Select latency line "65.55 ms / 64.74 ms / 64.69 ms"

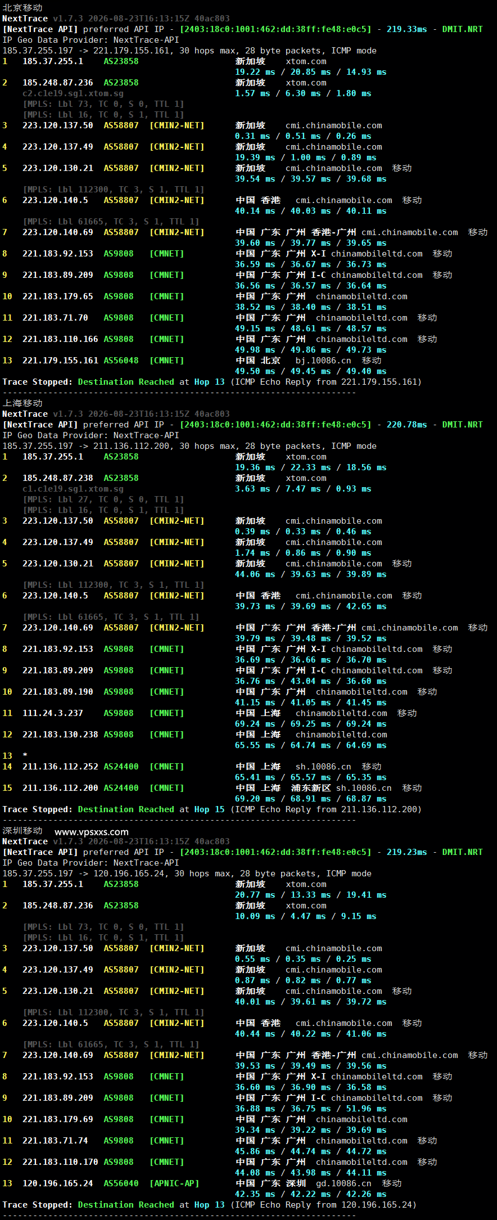click(311, 745)
